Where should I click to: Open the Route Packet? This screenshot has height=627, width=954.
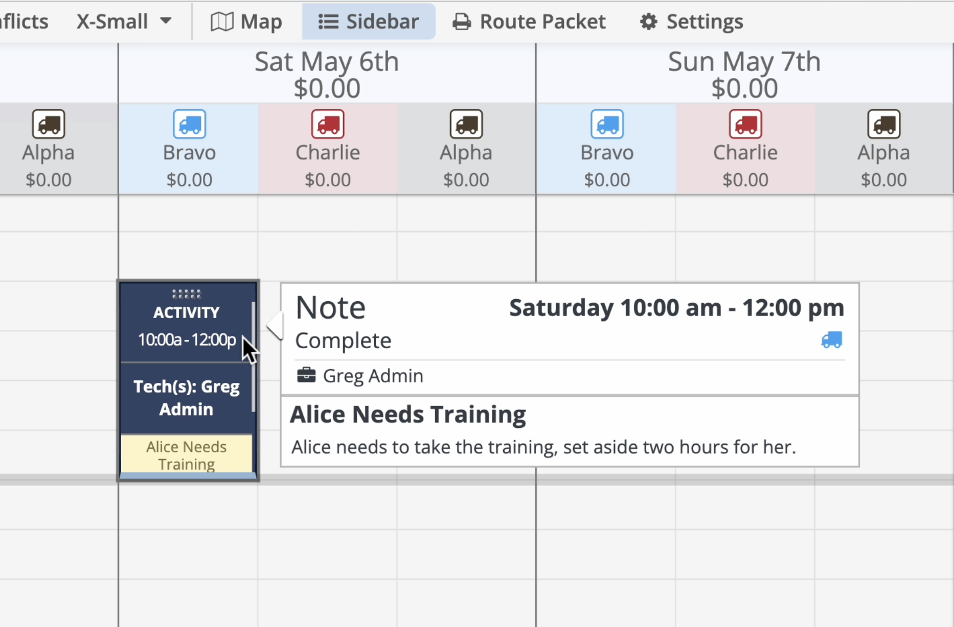pyautogui.click(x=529, y=21)
